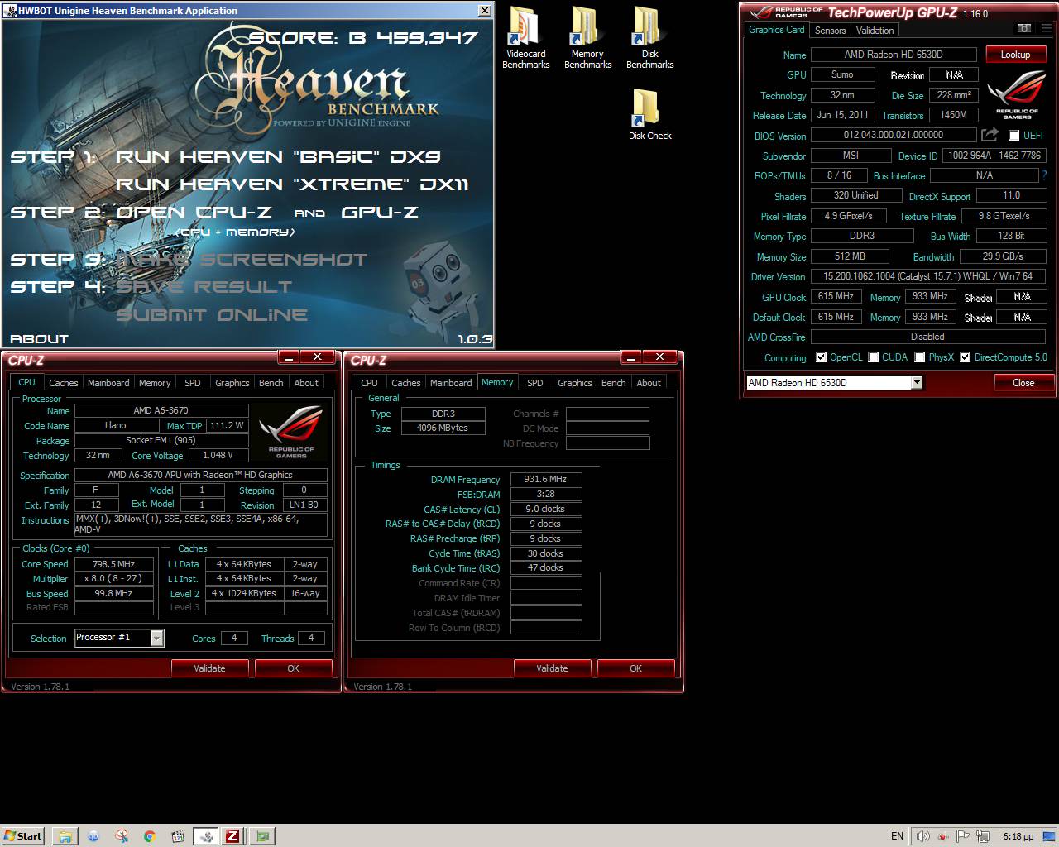Click the Snipping Tool taskbar icon
The image size is (1059, 847).
122,836
